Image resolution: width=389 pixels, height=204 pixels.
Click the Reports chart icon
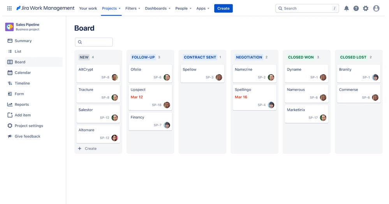[10, 104]
